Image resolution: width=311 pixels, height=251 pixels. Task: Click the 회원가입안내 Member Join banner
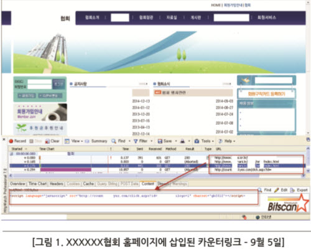pos(40,112)
